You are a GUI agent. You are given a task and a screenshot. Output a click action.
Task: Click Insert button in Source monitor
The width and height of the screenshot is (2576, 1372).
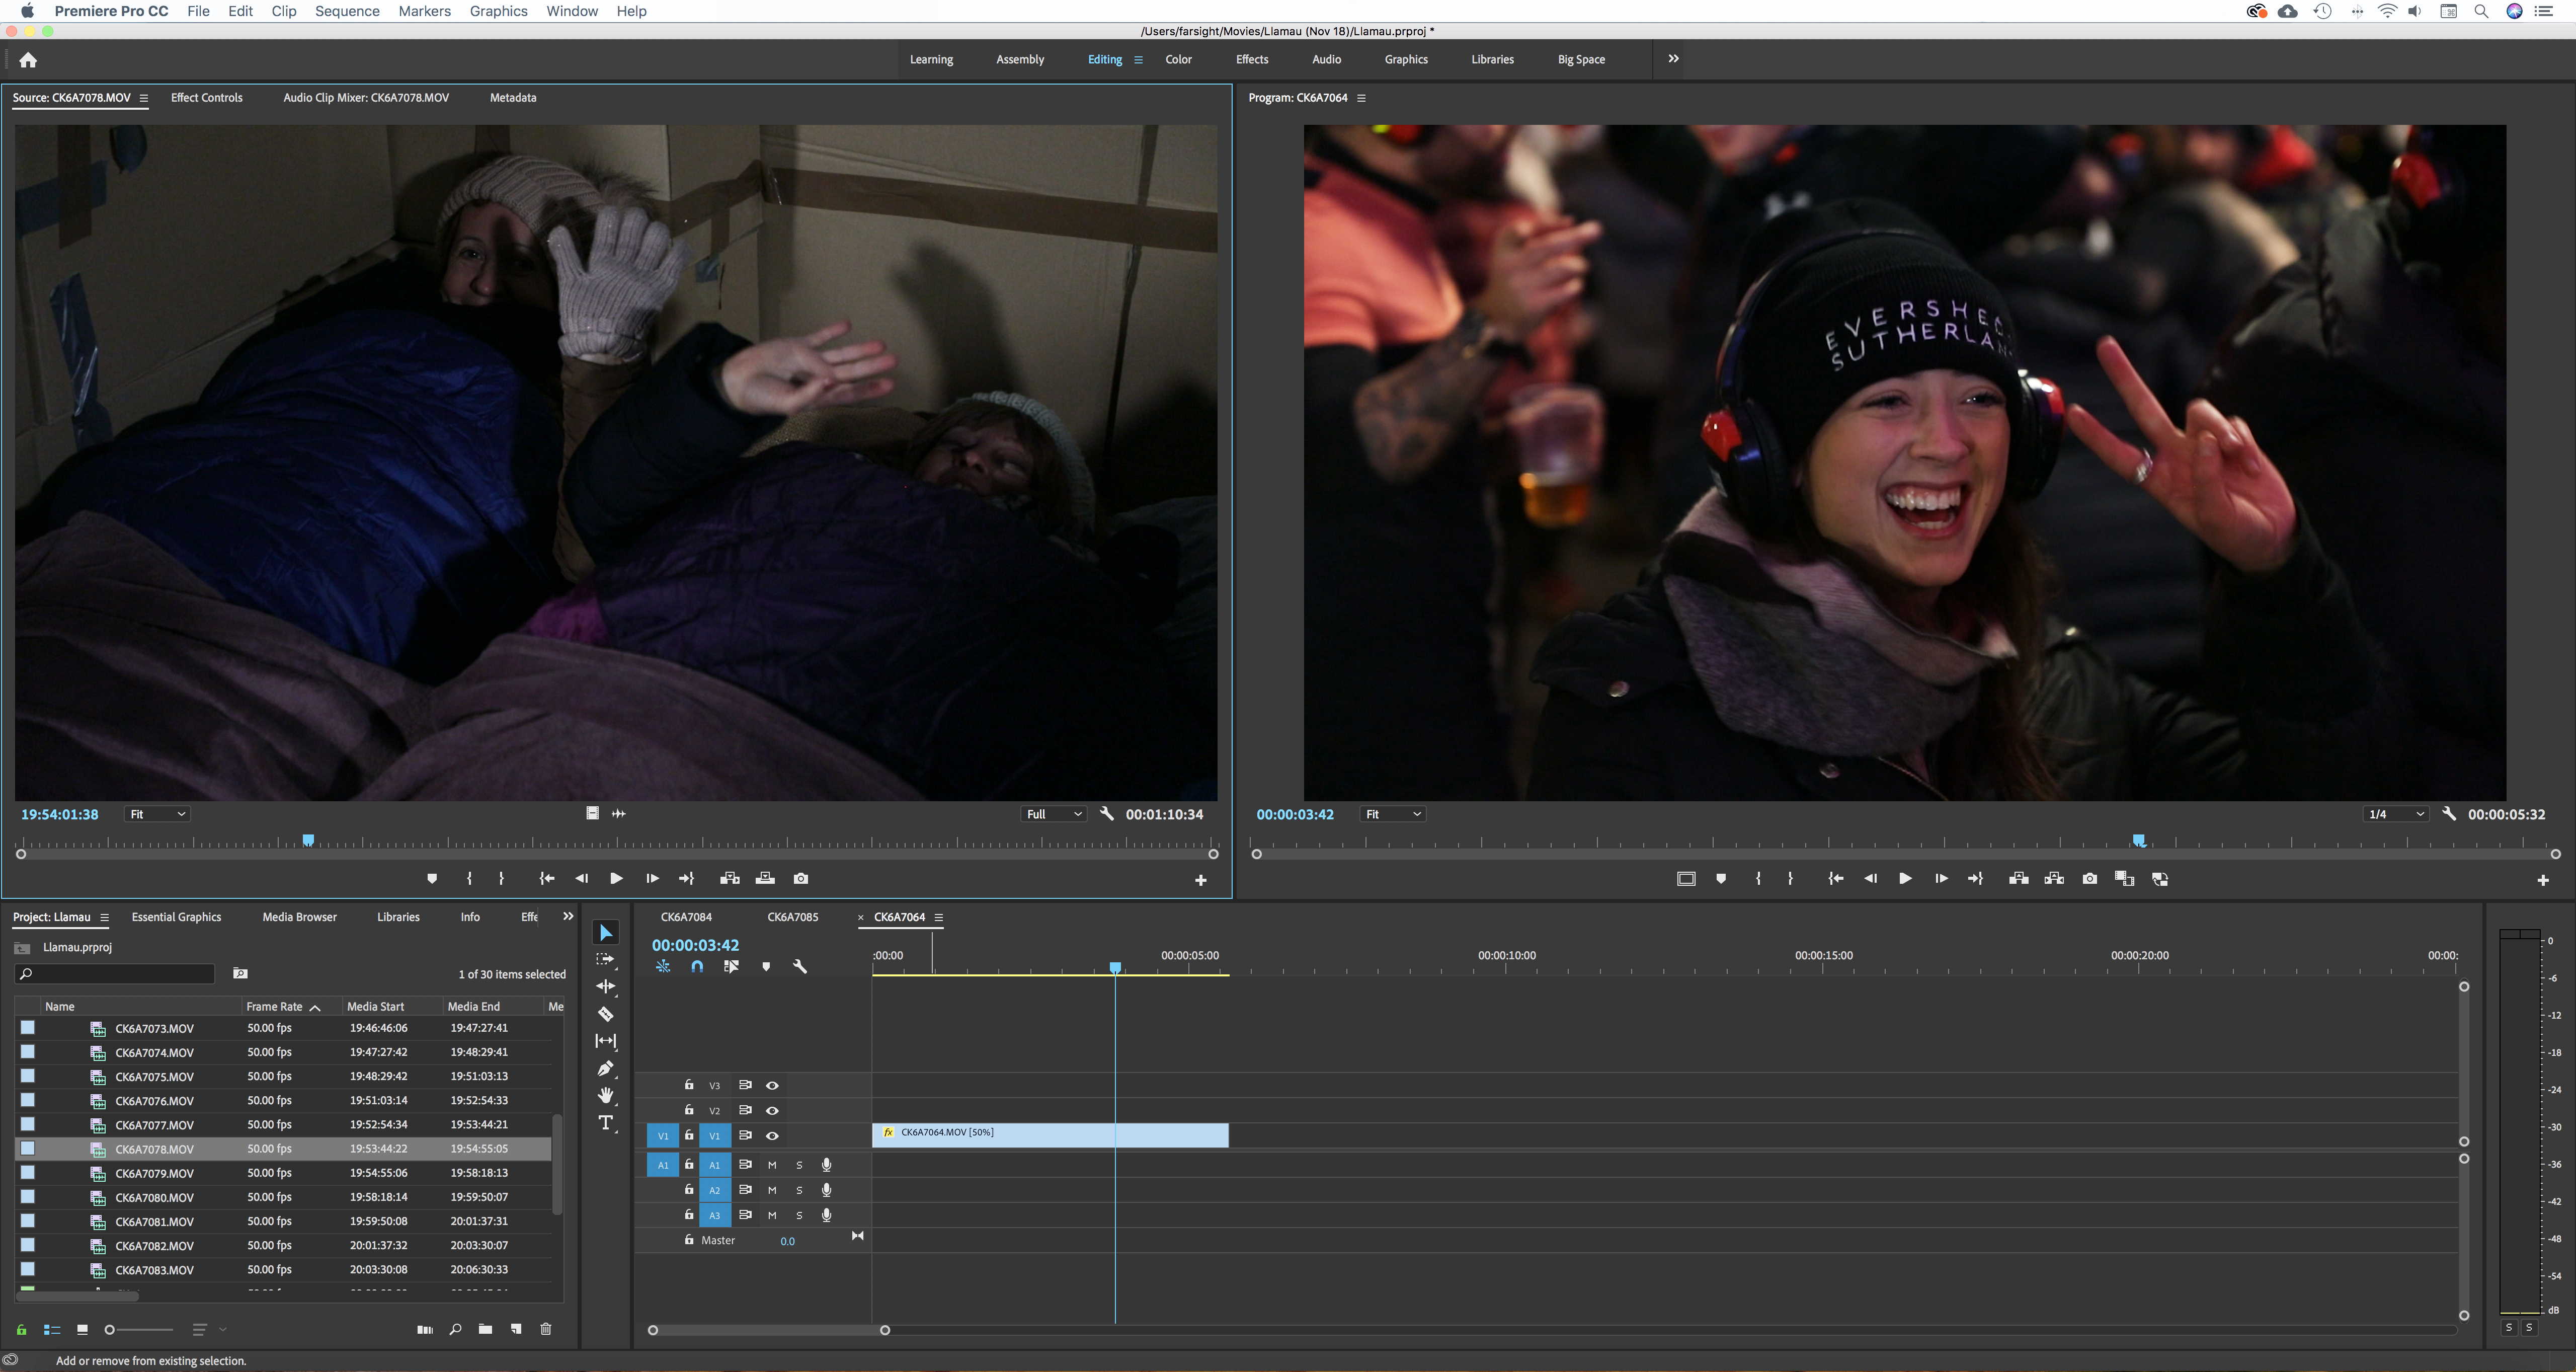point(730,879)
